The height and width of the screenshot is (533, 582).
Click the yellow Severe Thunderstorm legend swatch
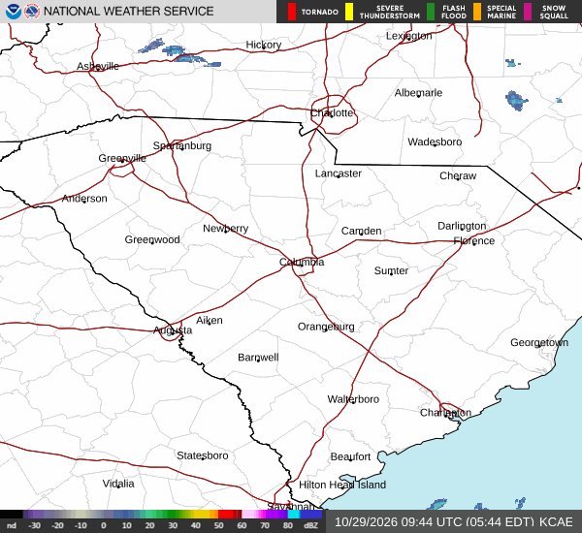(349, 12)
